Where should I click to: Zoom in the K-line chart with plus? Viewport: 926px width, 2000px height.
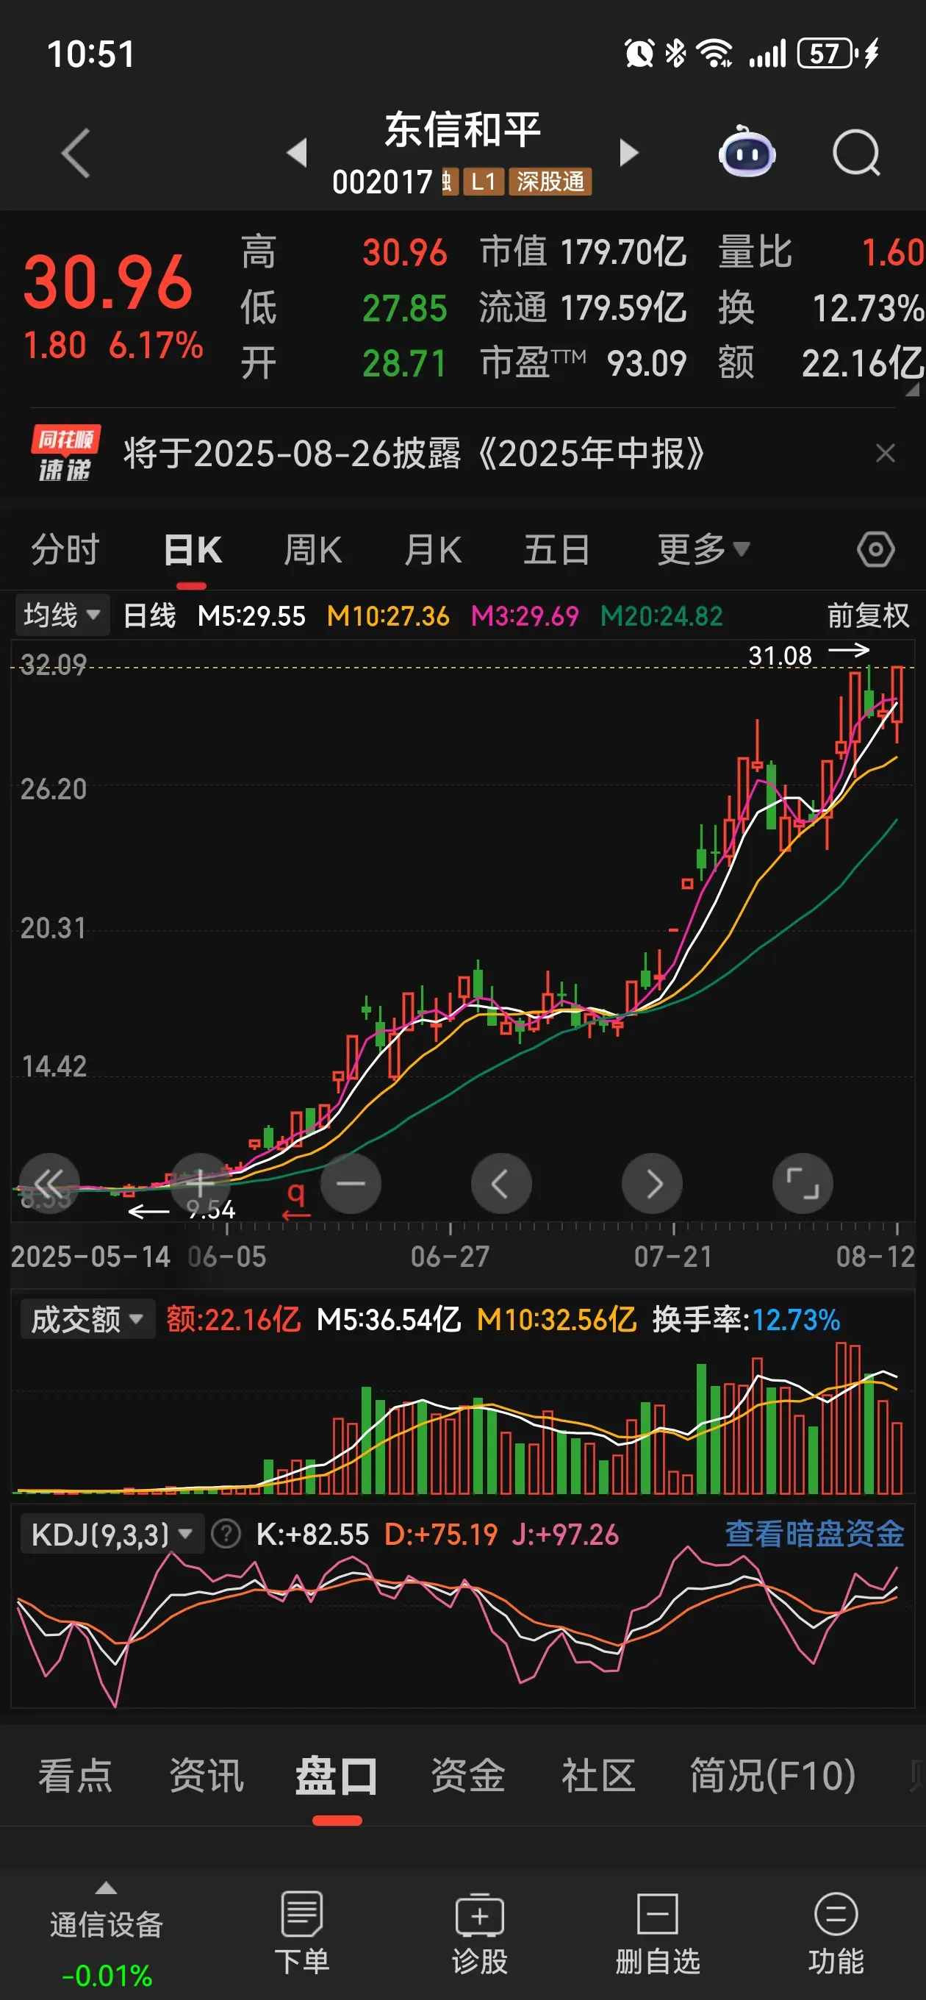[200, 1183]
